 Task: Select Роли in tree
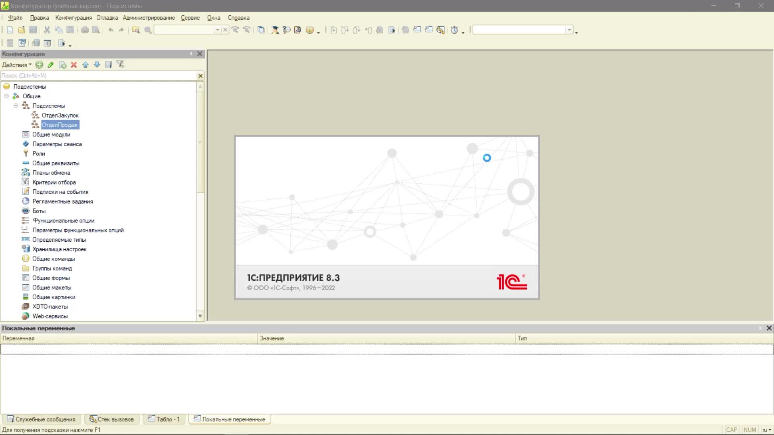pos(39,153)
